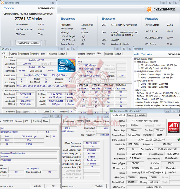Viewport: 180px width, 189px height.
Task: Click the Core Speed 4309.2 MHz field
Action: click(x=25, y=94)
